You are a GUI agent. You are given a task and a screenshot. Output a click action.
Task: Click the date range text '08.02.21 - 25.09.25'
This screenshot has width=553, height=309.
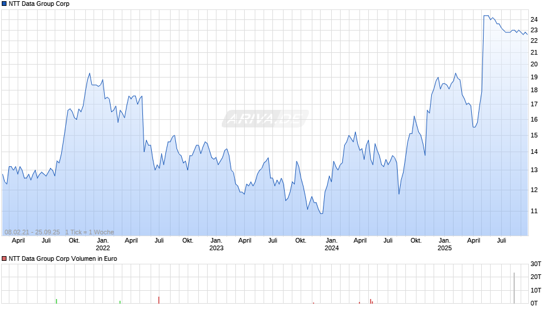click(32, 232)
